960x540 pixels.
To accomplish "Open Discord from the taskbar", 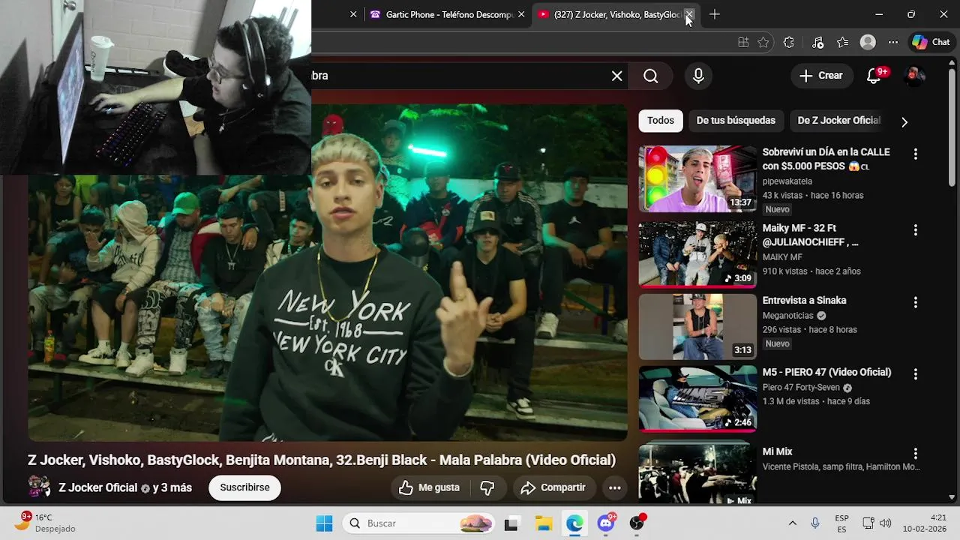I will pos(606,523).
